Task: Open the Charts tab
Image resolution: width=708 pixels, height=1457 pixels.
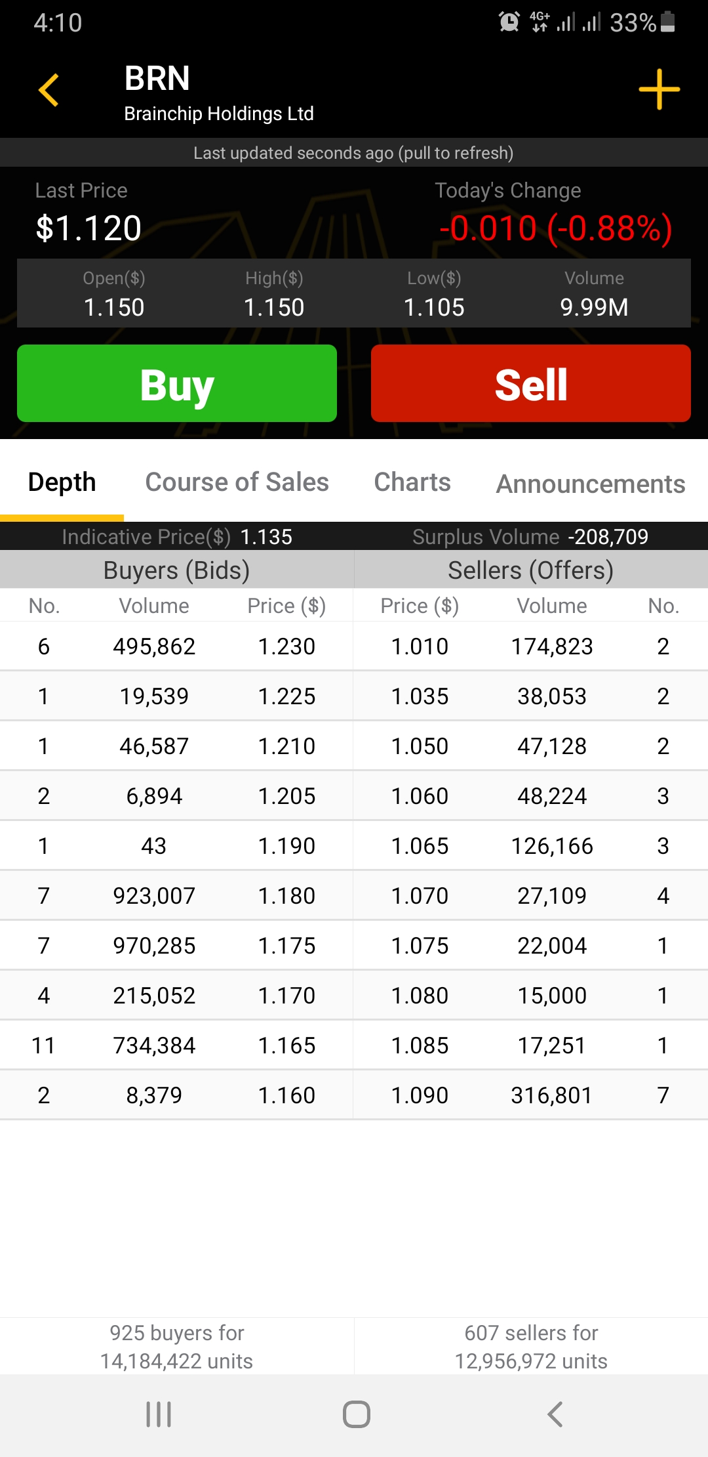Action: [412, 482]
